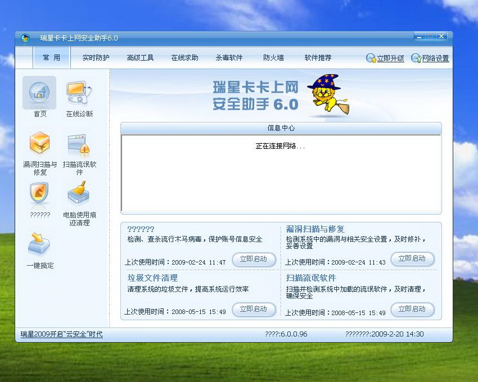Start the 一键搞定 one-click fix icon
478x382 pixels.
point(39,244)
